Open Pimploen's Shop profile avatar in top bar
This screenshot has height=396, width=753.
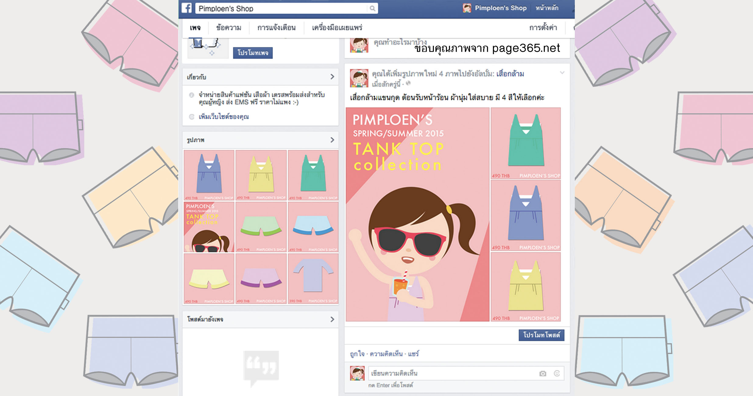pyautogui.click(x=467, y=8)
